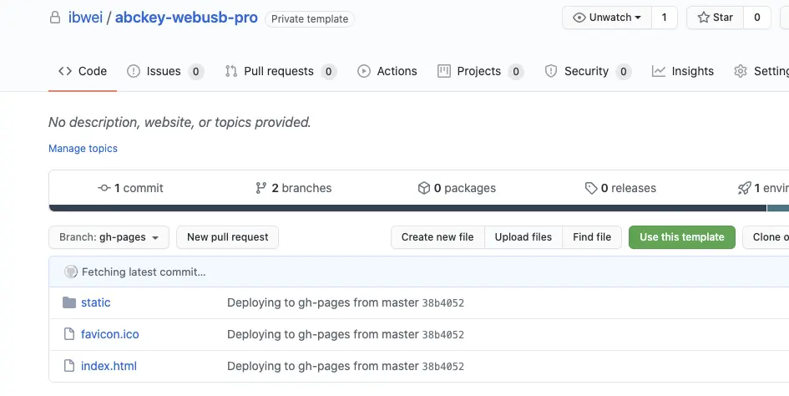This screenshot has height=396, width=789.
Task: Click the releases tag icon
Action: coord(591,188)
